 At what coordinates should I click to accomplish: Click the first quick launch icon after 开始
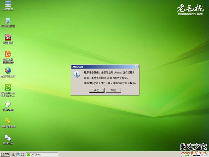13,154
